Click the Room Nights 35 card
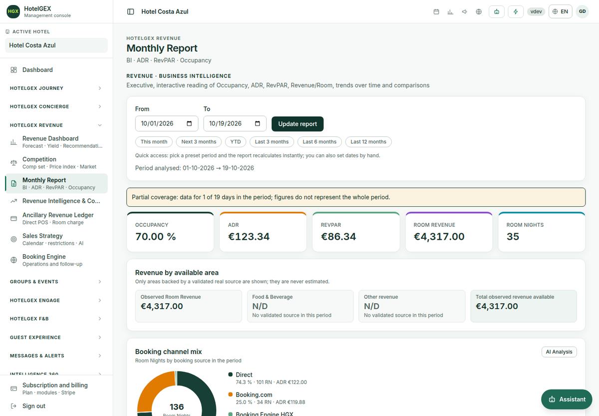The width and height of the screenshot is (599, 416). (x=542, y=232)
